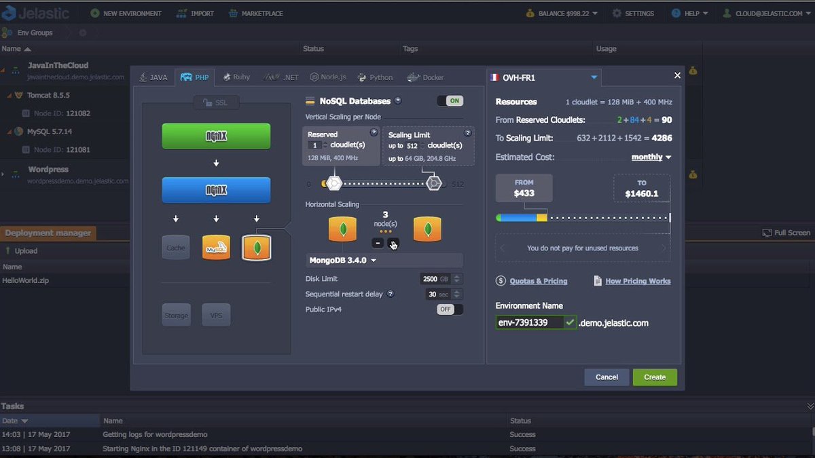Switch to the Python tab

pyautogui.click(x=376, y=77)
